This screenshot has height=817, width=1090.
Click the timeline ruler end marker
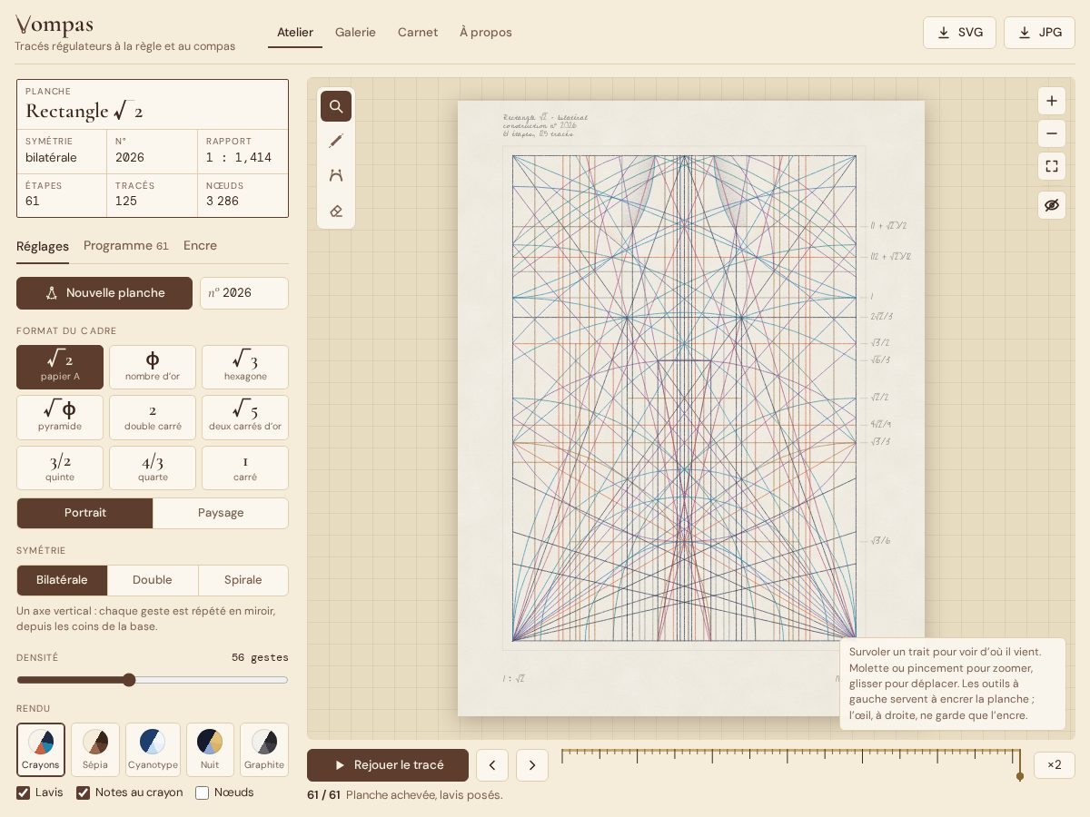click(x=1020, y=776)
